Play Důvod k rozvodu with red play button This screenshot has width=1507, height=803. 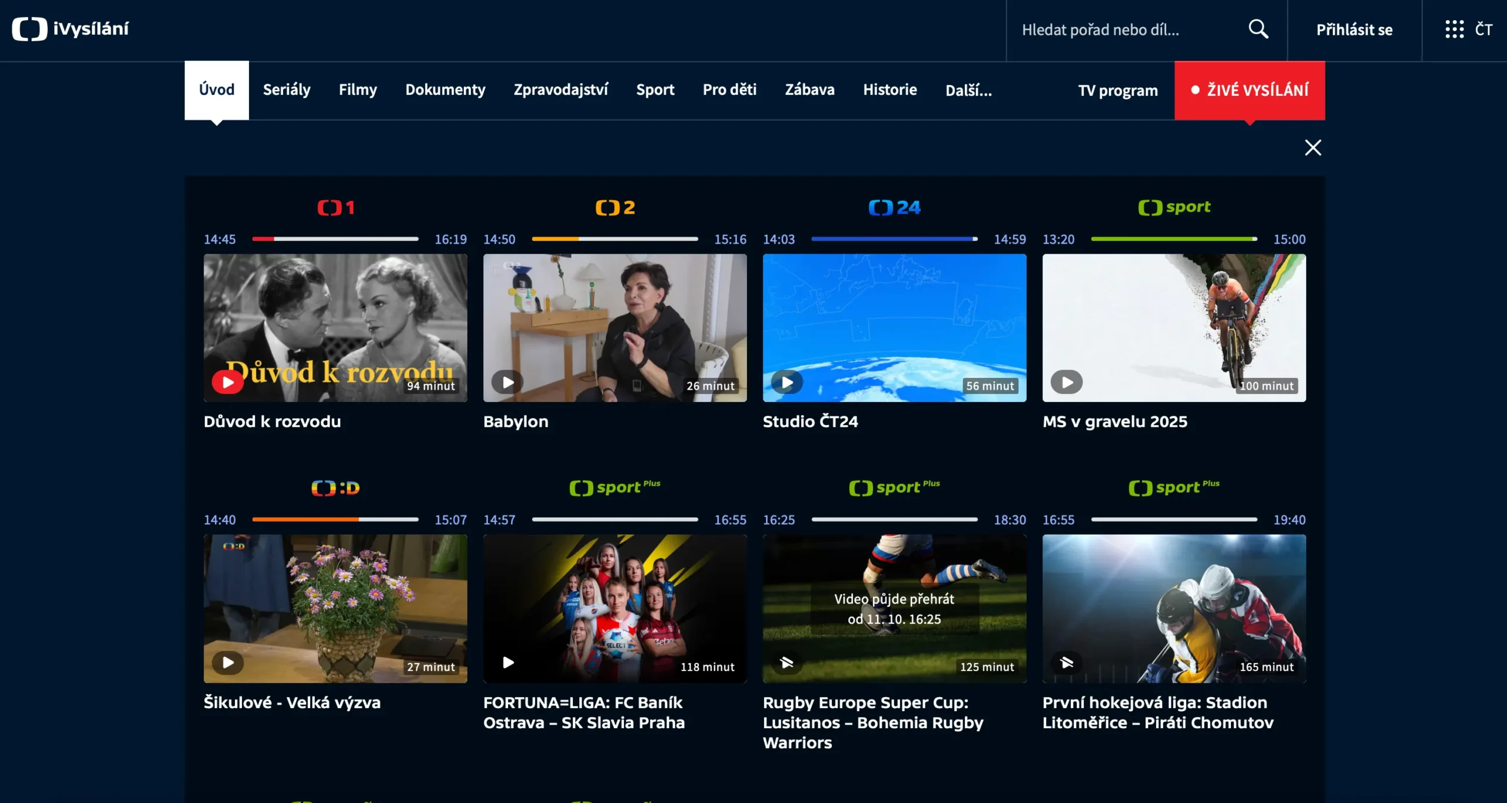point(228,382)
